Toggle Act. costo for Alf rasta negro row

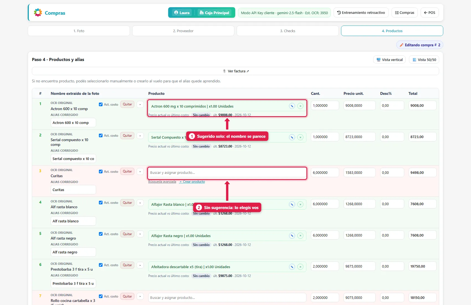coord(101,234)
